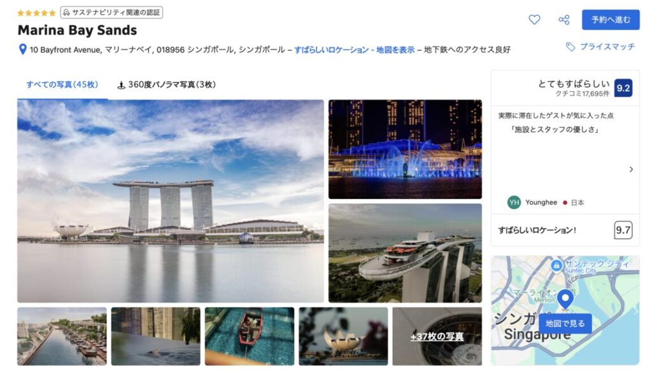The image size is (652, 372).
Task: Switch to 360度パノラマ写真(3枚) tab
Action: tap(166, 85)
